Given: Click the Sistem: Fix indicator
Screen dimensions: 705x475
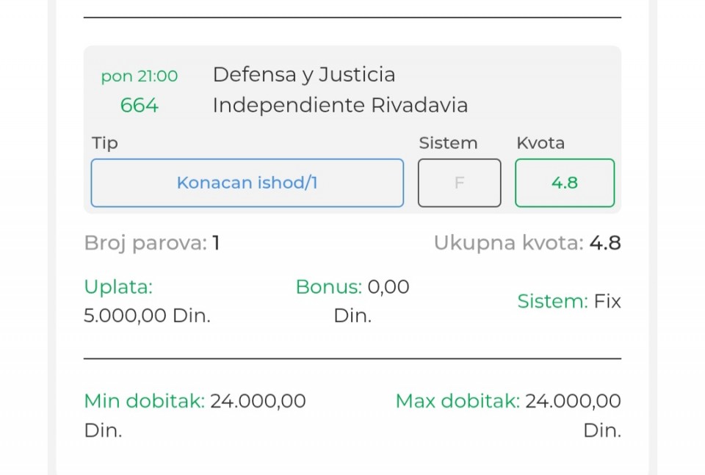Looking at the screenshot, I should coord(569,301).
